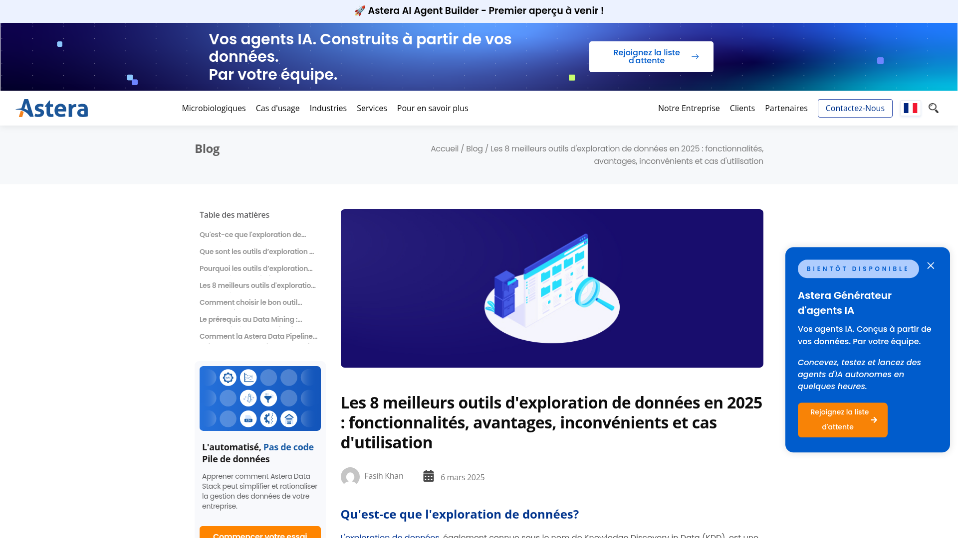The height and width of the screenshot is (538, 958).
Task: Open the search magnifier icon in the header
Action: [x=934, y=108]
